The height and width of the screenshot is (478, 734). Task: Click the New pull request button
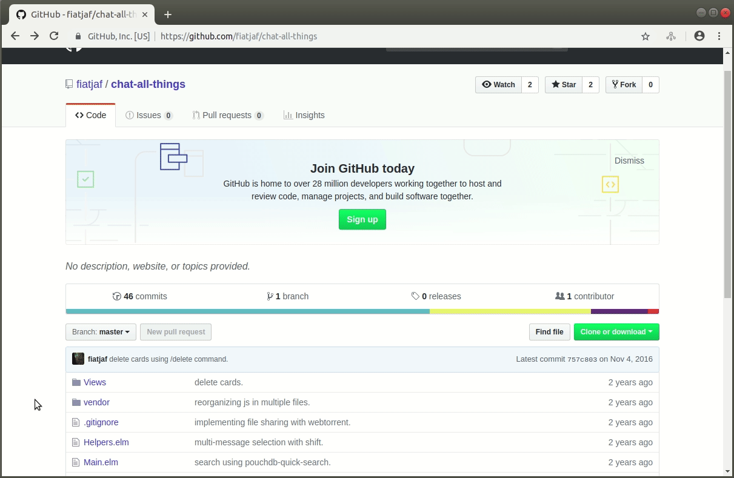(176, 332)
